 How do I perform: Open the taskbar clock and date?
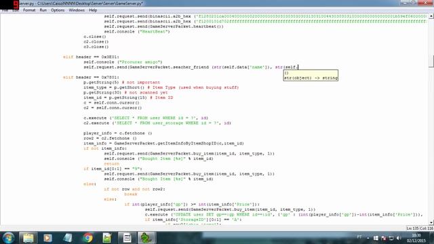(x=416, y=238)
